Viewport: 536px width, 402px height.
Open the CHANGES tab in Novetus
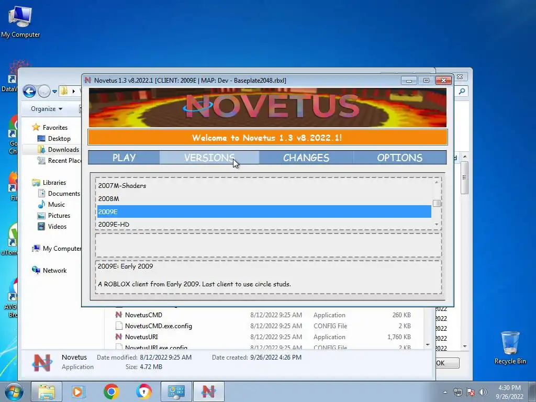(x=306, y=158)
